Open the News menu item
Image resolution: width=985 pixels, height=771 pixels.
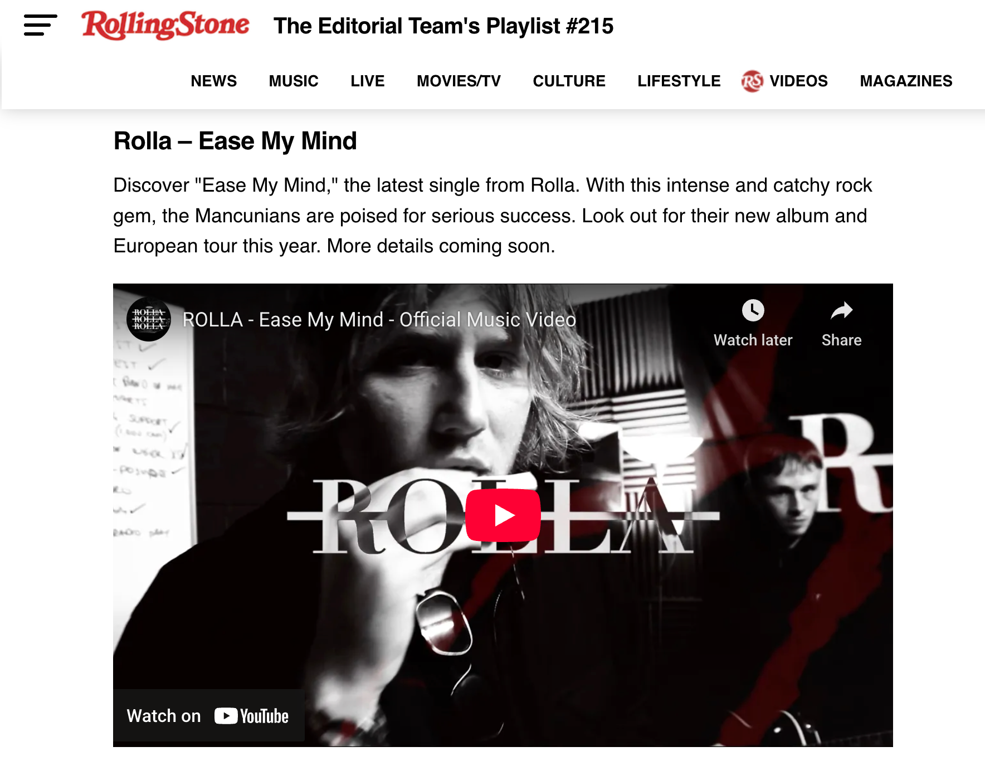click(214, 81)
